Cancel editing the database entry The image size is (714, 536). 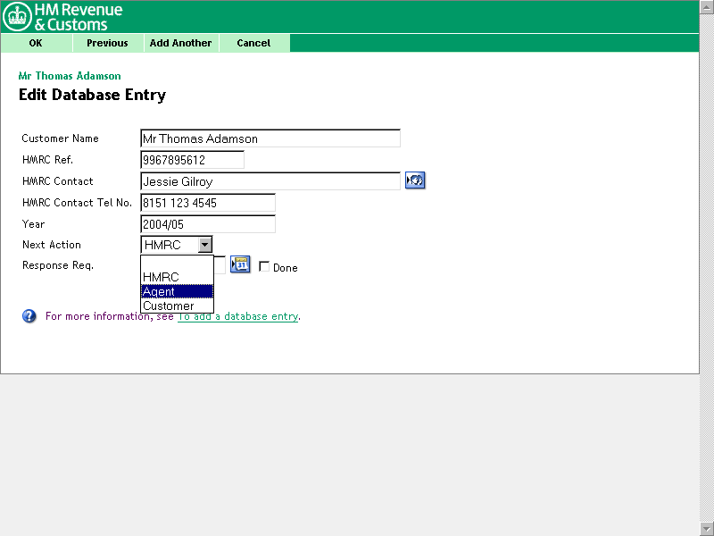coord(253,43)
